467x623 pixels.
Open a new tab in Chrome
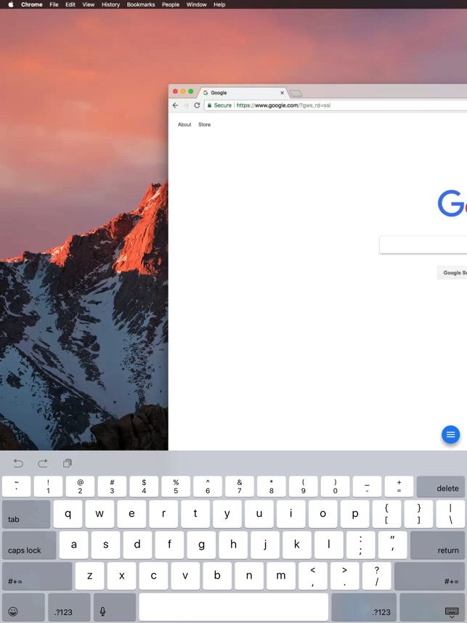point(296,94)
